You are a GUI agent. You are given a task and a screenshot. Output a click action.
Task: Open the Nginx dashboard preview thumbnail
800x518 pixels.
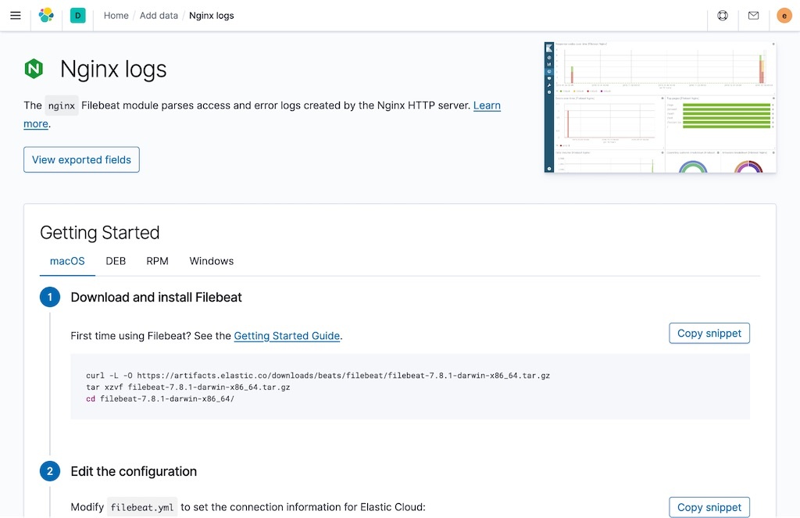(x=660, y=107)
